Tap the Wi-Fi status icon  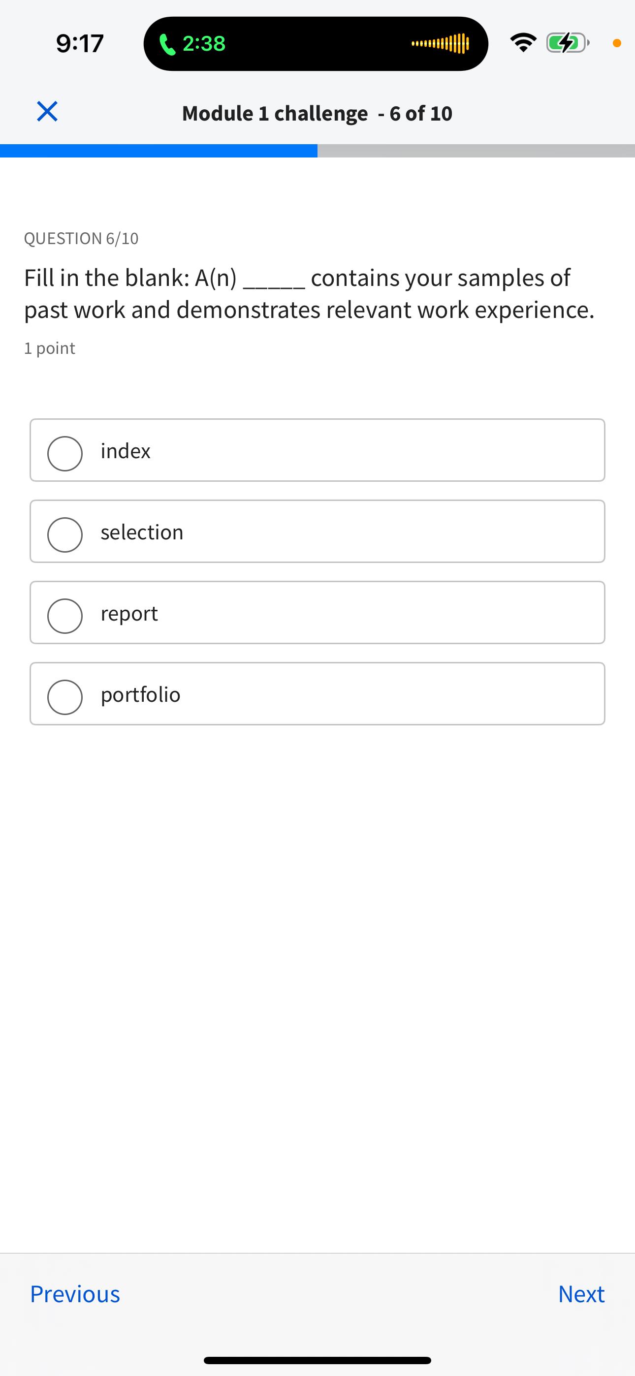523,43
